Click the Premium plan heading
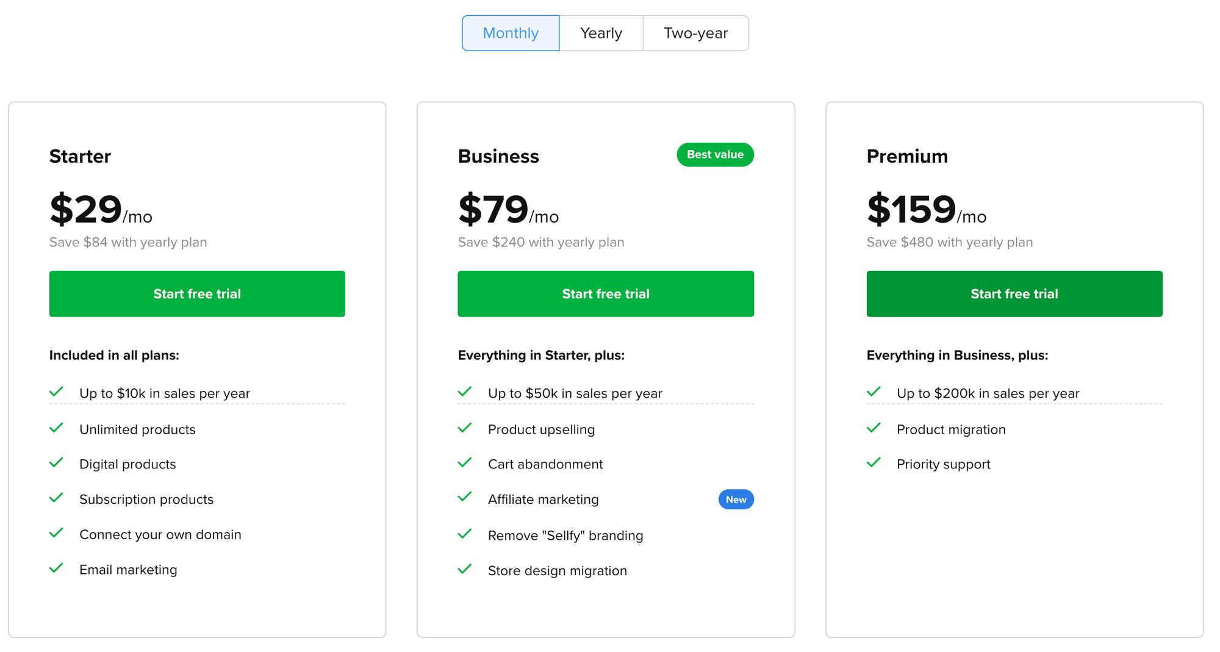Image resolution: width=1220 pixels, height=652 pixels. click(907, 156)
